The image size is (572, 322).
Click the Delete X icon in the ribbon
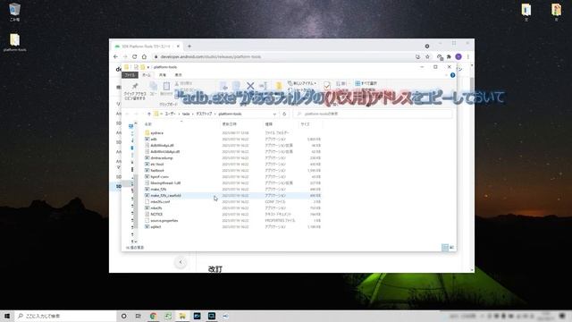[x=250, y=86]
